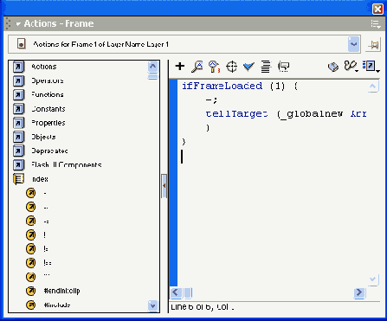Image resolution: width=387 pixels, height=321 pixels.
Task: Open the View Options menu
Action: coord(371,67)
